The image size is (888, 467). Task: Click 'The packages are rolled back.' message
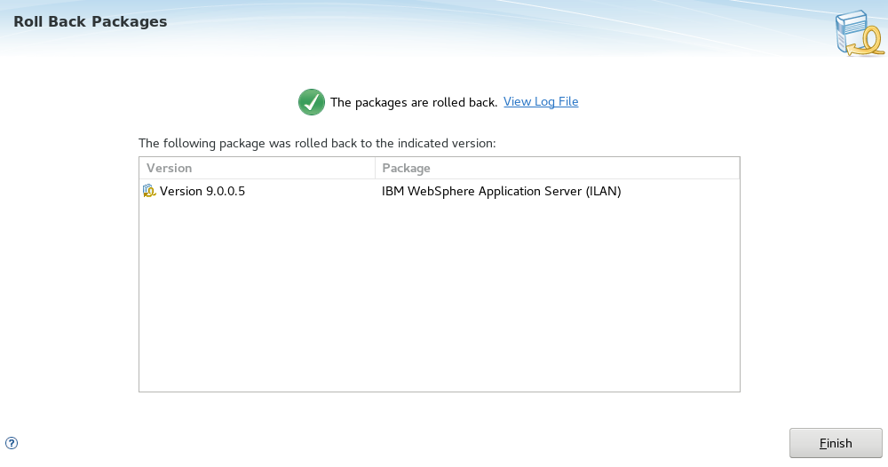(x=414, y=102)
